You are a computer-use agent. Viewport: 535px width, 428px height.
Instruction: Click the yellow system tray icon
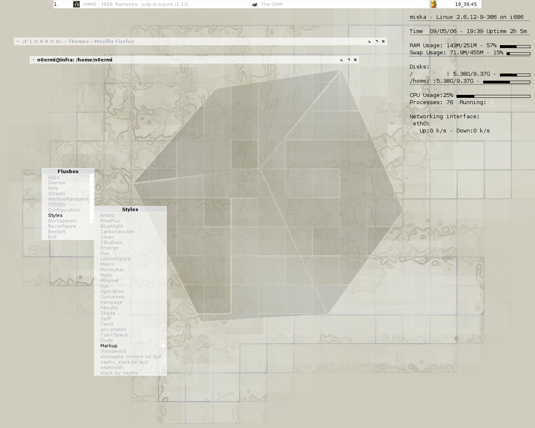[x=433, y=4]
